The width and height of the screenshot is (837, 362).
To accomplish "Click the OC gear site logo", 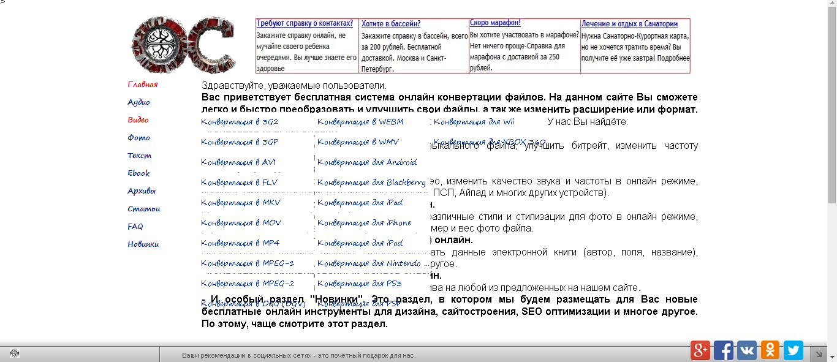I will [183, 46].
